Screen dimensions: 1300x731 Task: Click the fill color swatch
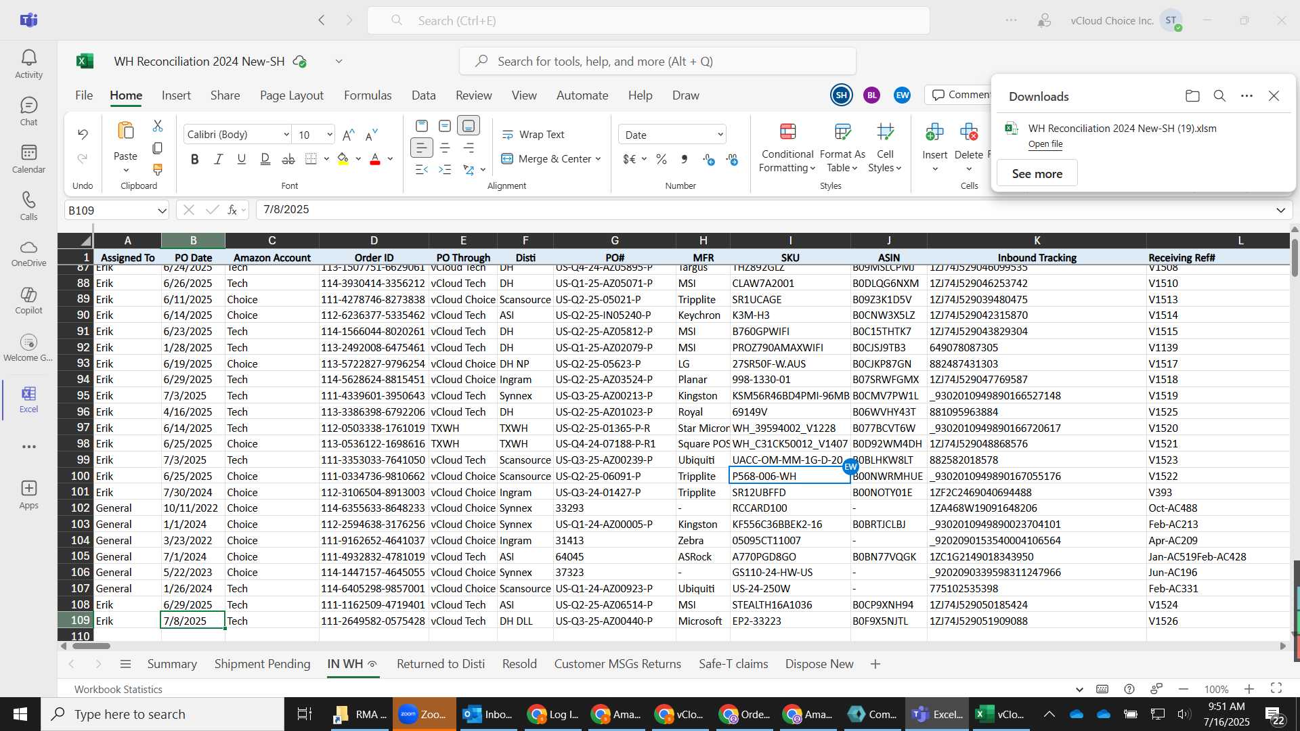(343, 159)
